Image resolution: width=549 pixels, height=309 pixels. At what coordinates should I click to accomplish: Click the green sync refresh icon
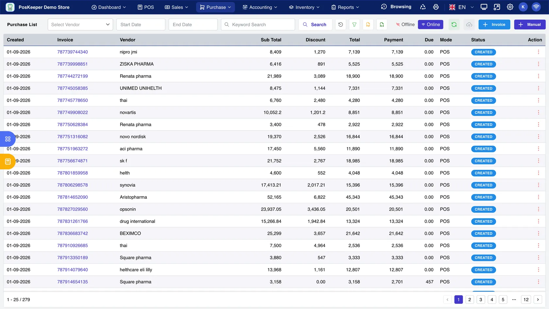(454, 25)
